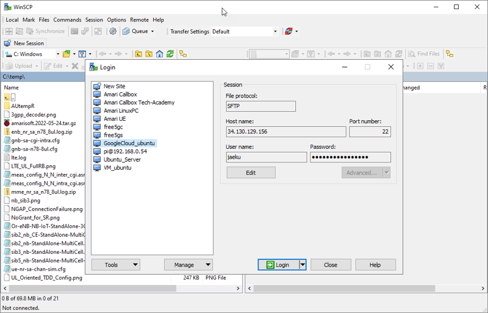
Task: Click the Name column header
Action: 11,87
